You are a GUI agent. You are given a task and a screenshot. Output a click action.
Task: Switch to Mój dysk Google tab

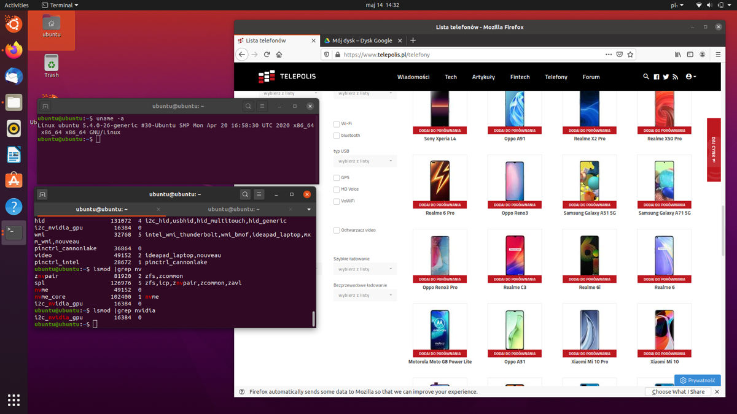tap(361, 40)
